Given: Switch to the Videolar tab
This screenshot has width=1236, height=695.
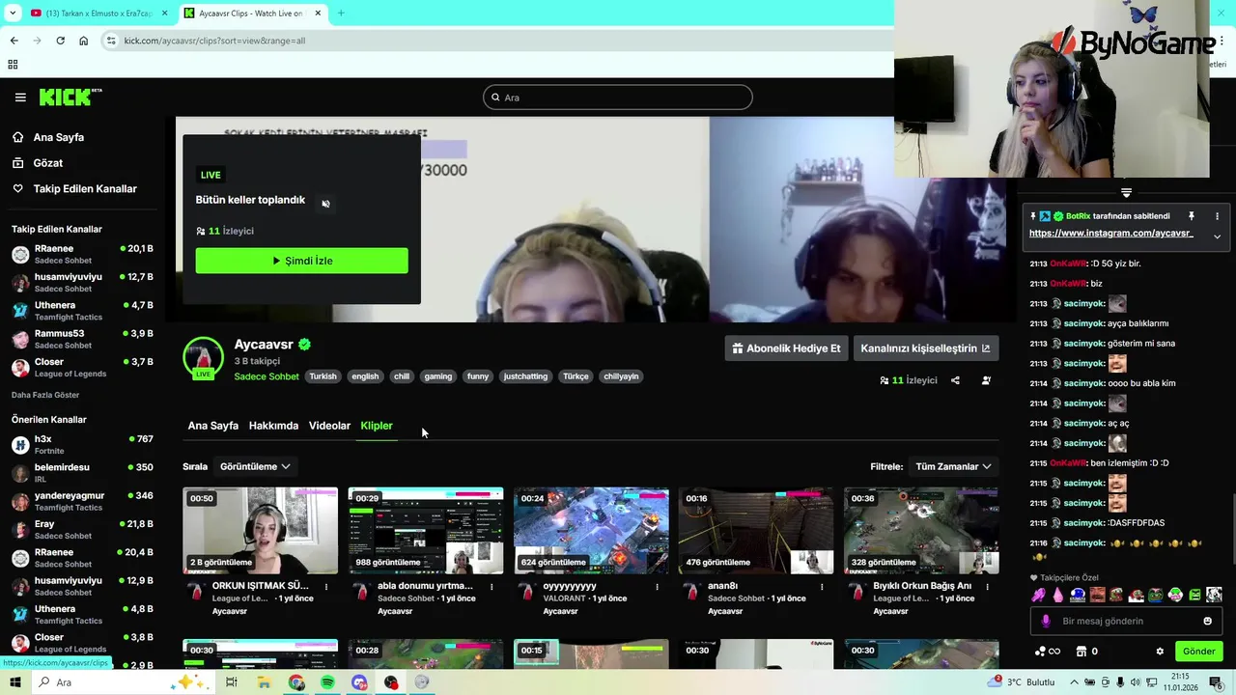Looking at the screenshot, I should 329,426.
